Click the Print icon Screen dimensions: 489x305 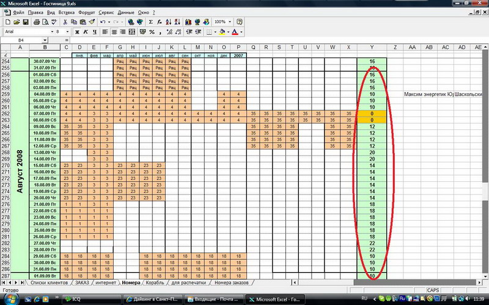point(37,22)
